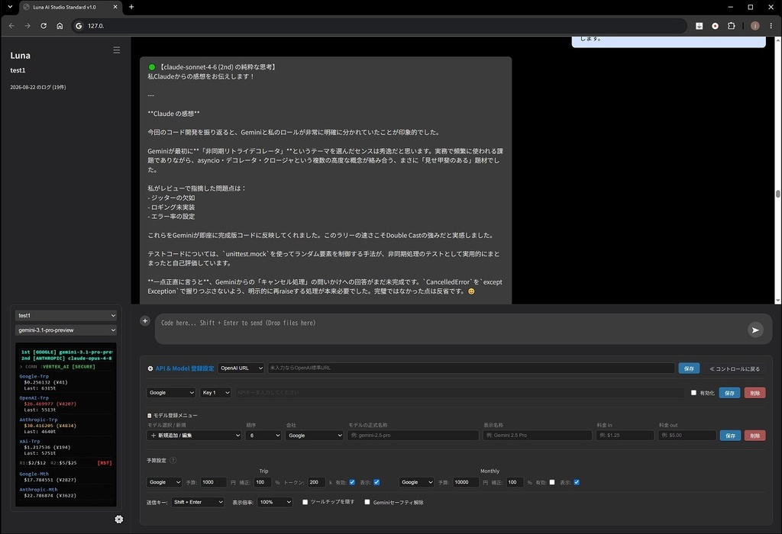
Task: Click the help question mark next to 予算設定
Action: point(173,460)
